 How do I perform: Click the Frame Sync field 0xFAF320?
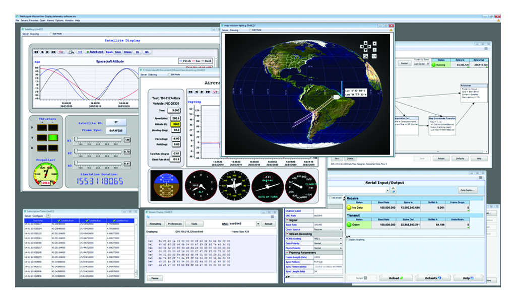pos(116,130)
